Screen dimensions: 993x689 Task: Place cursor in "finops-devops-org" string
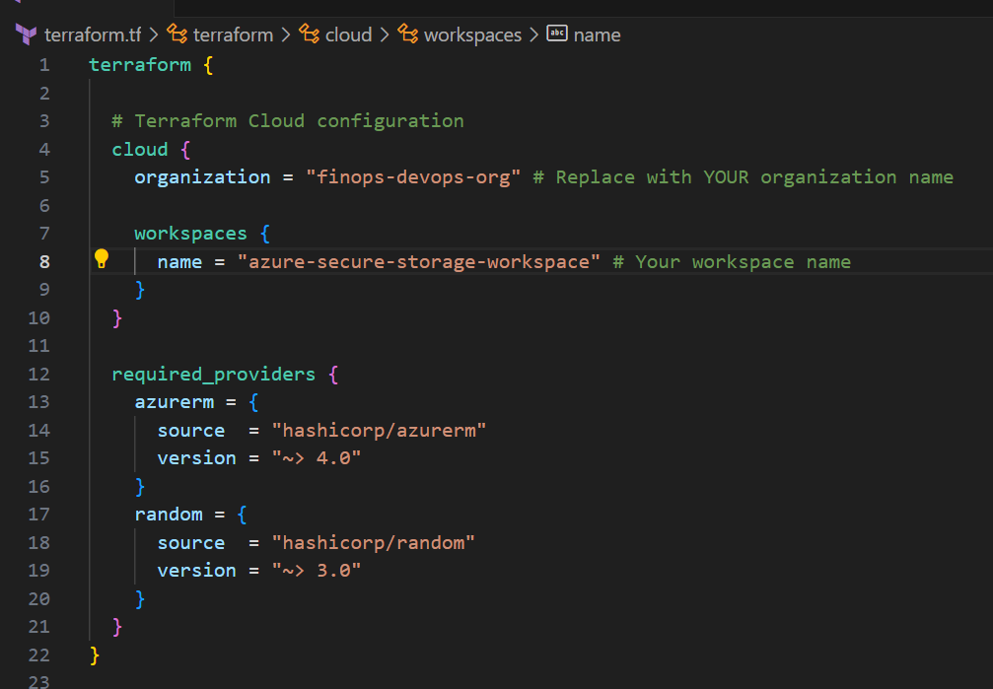pyautogui.click(x=413, y=177)
